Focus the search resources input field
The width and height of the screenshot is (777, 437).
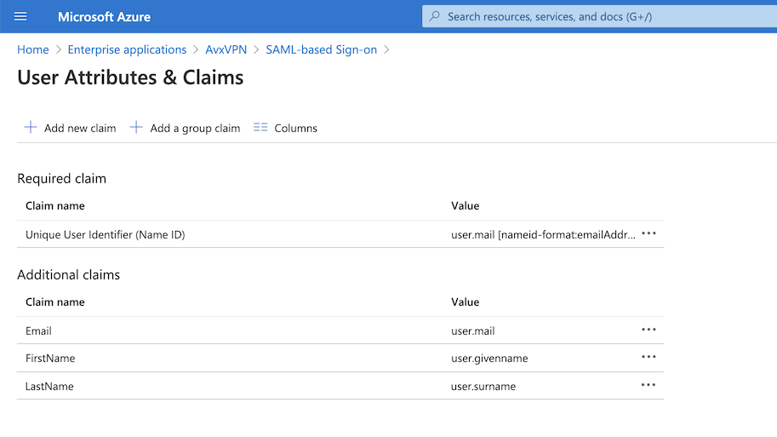596,16
